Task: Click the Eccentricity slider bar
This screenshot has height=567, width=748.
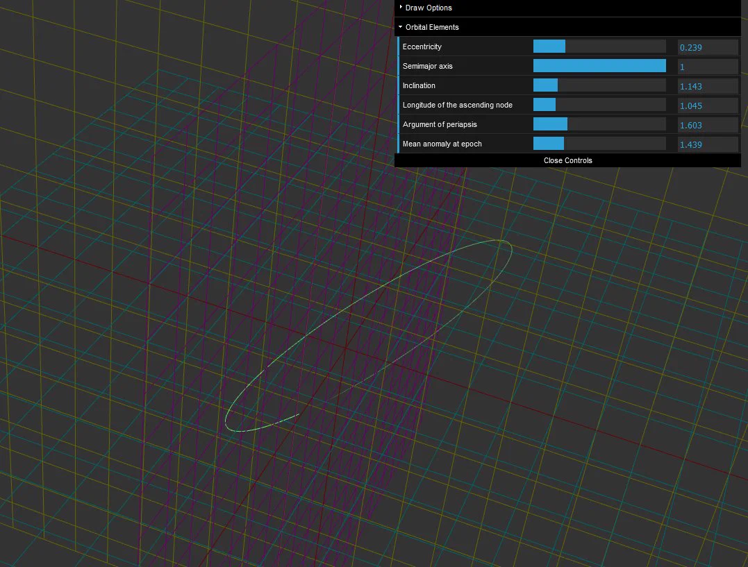Action: coord(599,46)
